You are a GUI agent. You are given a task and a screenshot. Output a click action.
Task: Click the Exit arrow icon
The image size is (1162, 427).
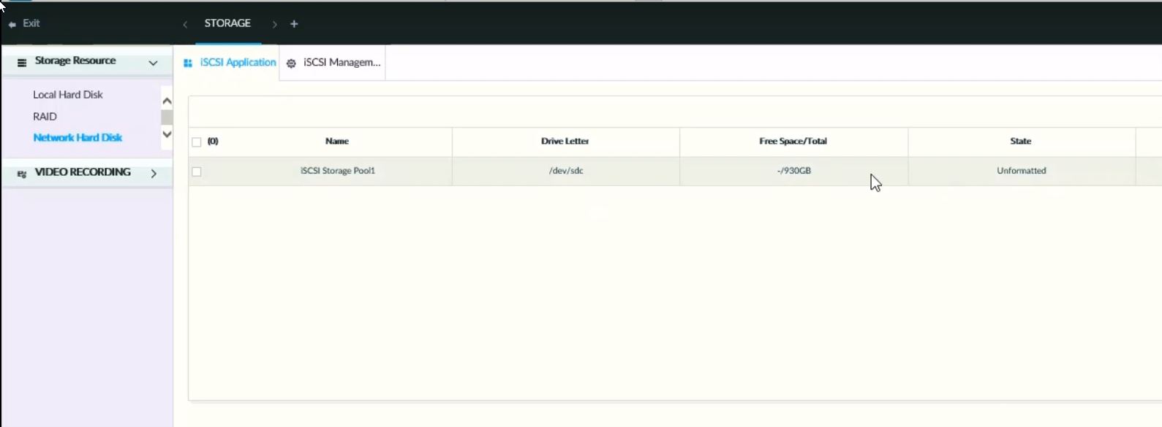(12, 24)
